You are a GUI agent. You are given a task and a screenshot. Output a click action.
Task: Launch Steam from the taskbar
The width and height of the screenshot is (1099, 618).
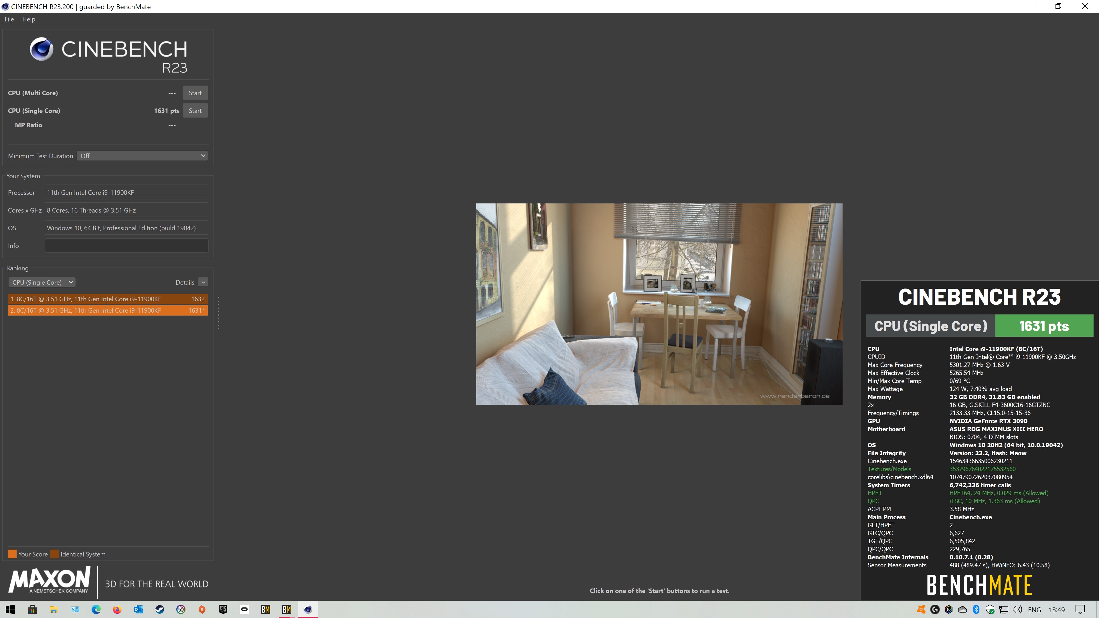160,609
